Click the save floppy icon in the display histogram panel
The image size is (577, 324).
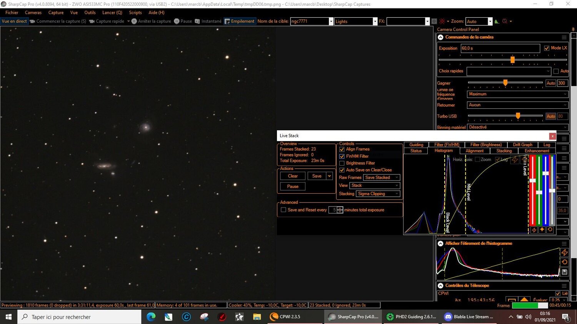564,272
